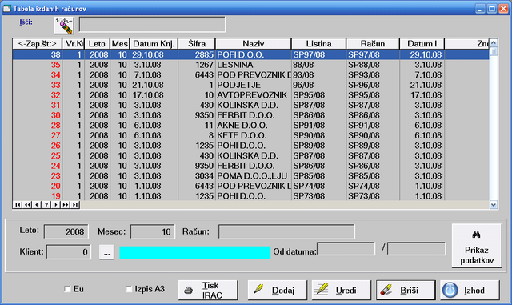Go to first record navigation arrow

pos(18,205)
